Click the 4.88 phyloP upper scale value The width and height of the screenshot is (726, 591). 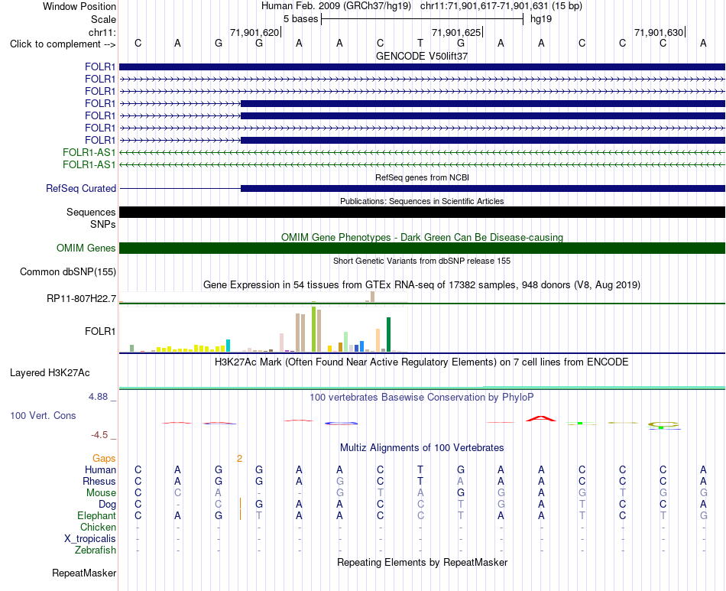point(98,397)
